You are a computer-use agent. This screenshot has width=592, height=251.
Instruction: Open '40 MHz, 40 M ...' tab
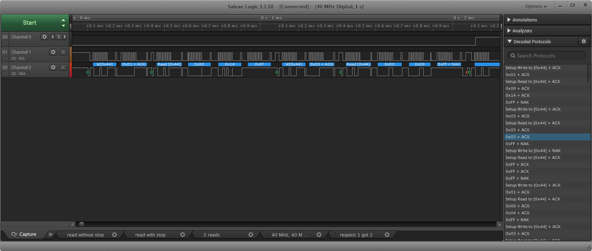pyautogui.click(x=289, y=235)
